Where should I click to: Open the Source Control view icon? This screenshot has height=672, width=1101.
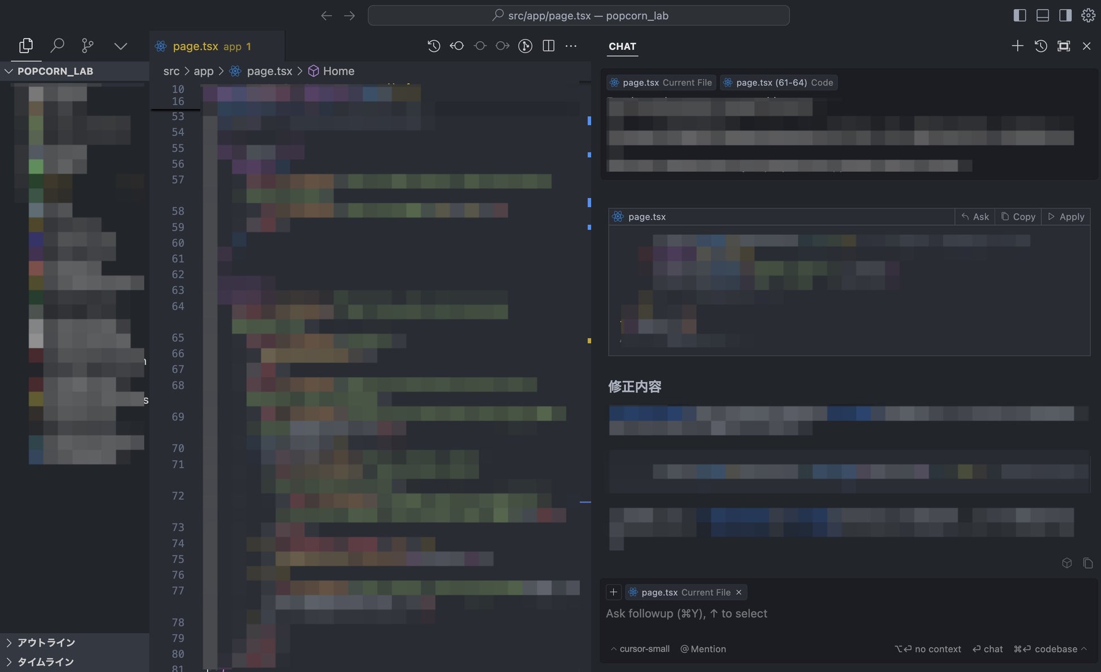coord(88,46)
